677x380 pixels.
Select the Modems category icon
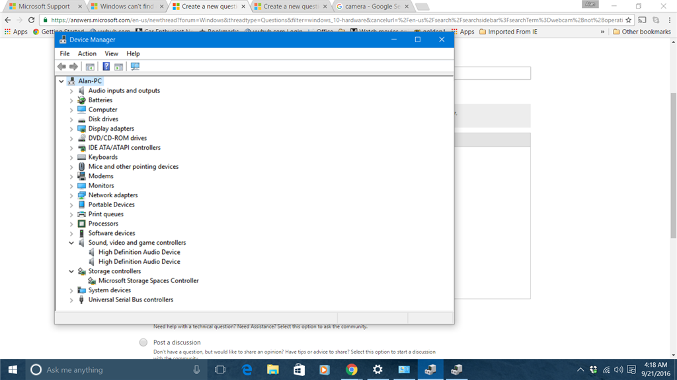pyautogui.click(x=81, y=175)
